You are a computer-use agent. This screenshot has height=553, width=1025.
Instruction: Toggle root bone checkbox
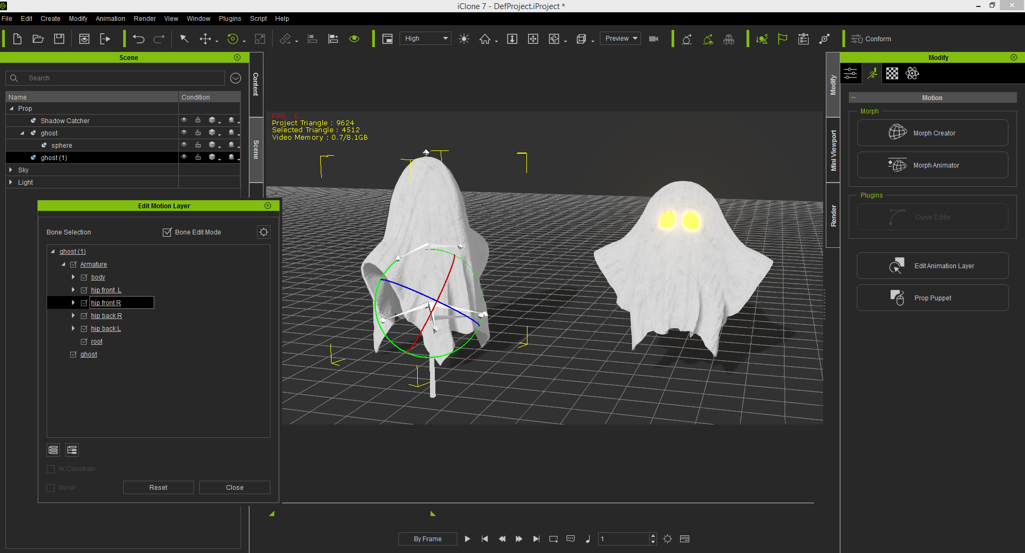84,342
